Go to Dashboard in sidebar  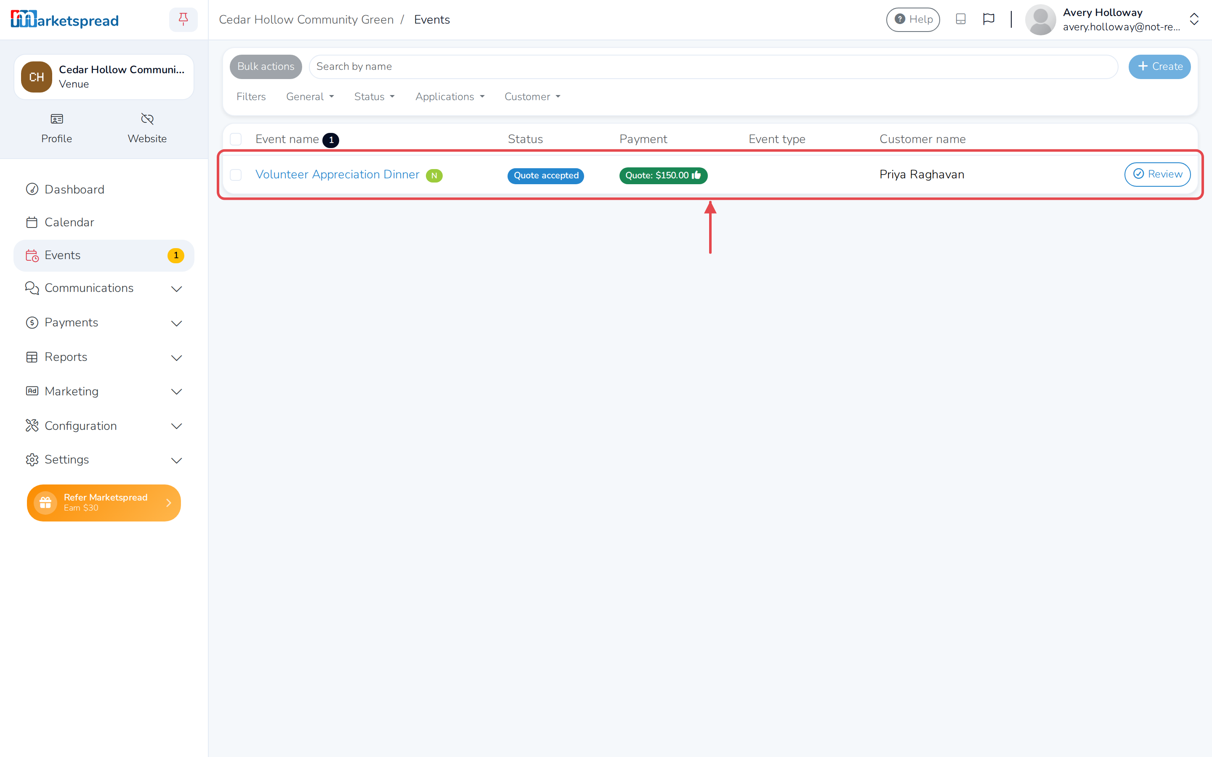click(x=104, y=189)
